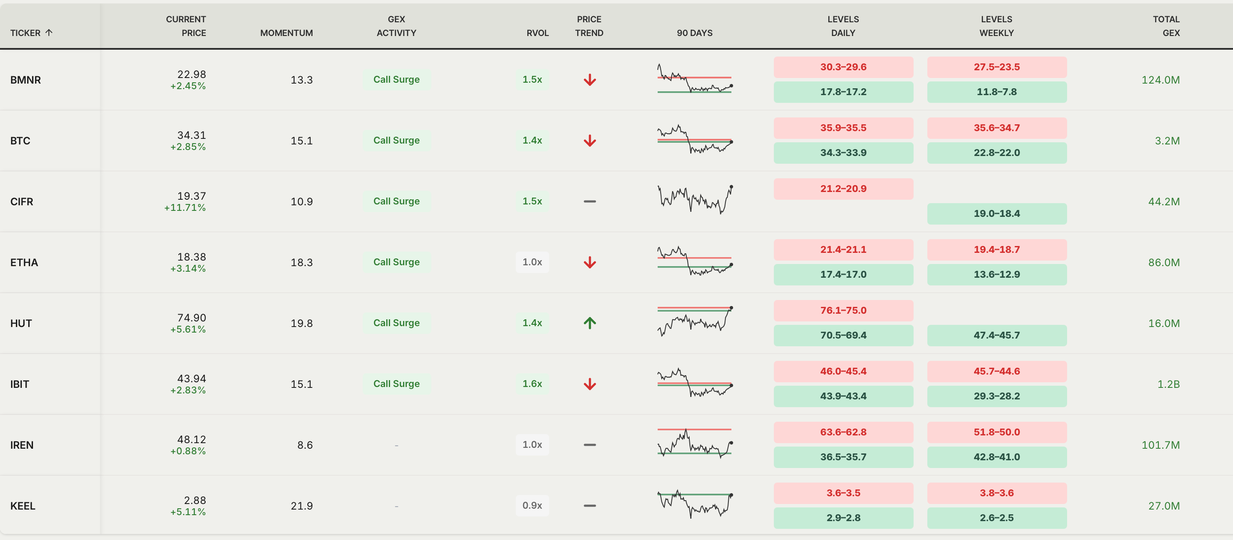Screen dimensions: 1233x540
Task: Click BMNR red down trend arrow
Action: click(x=589, y=80)
